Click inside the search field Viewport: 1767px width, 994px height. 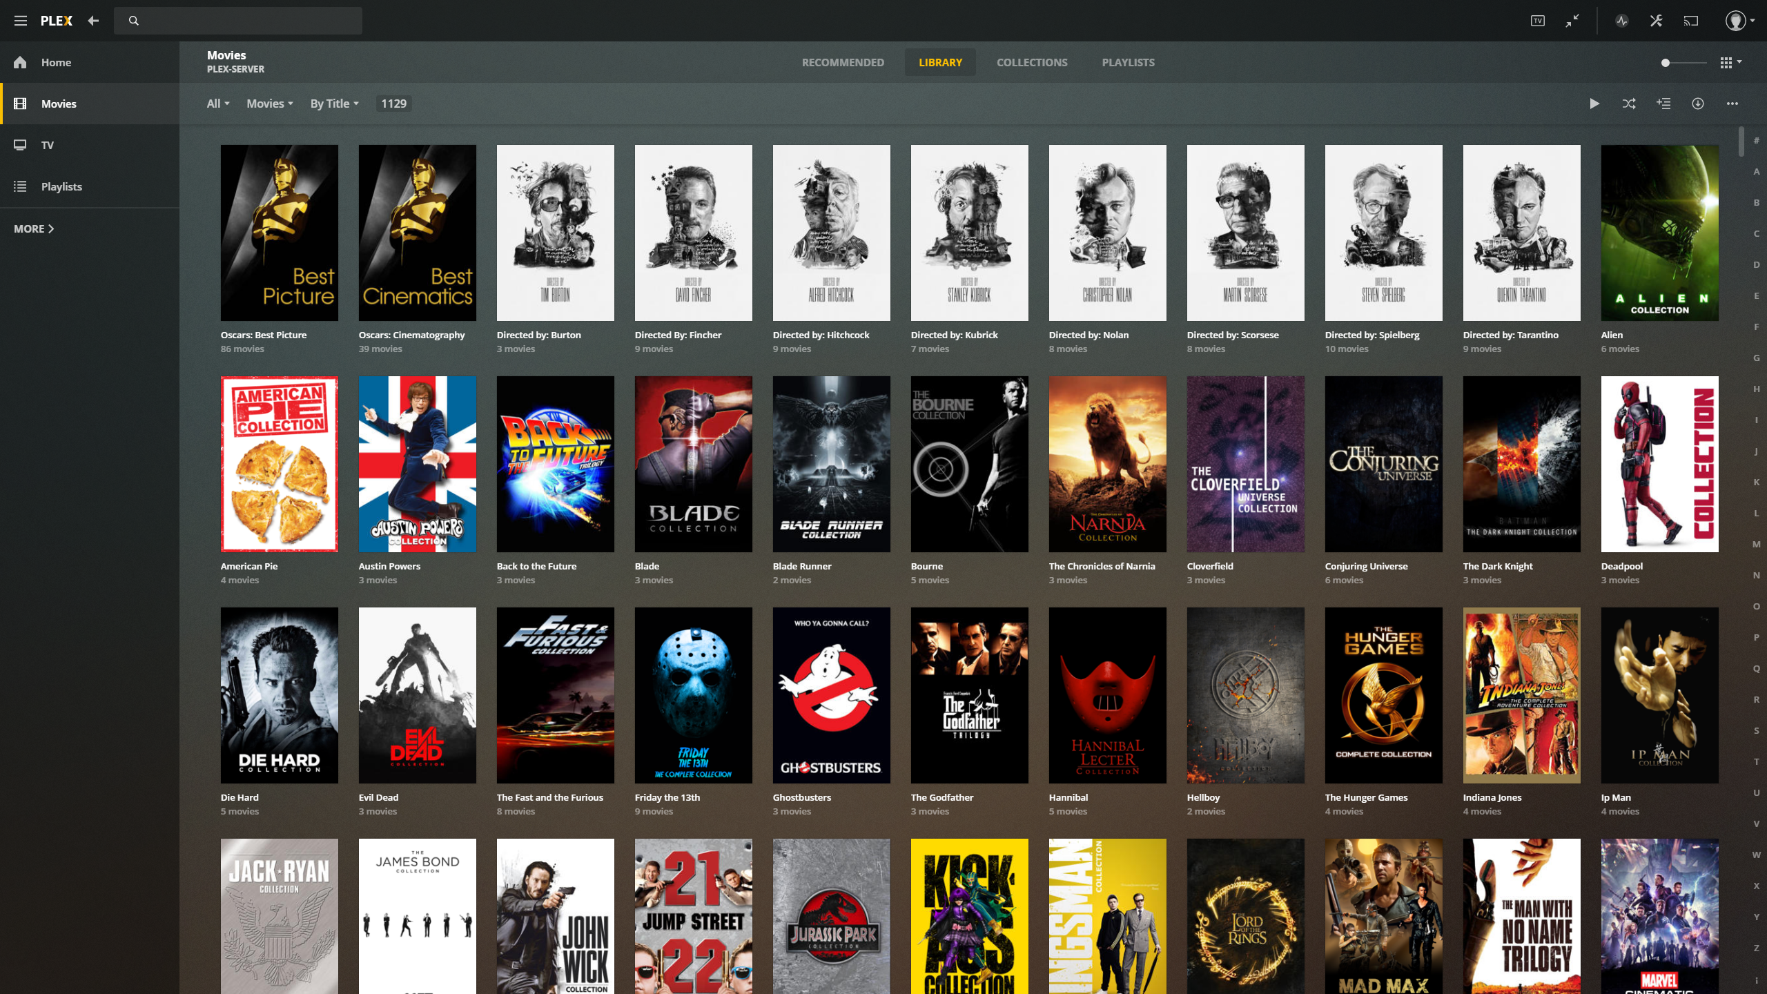point(238,21)
